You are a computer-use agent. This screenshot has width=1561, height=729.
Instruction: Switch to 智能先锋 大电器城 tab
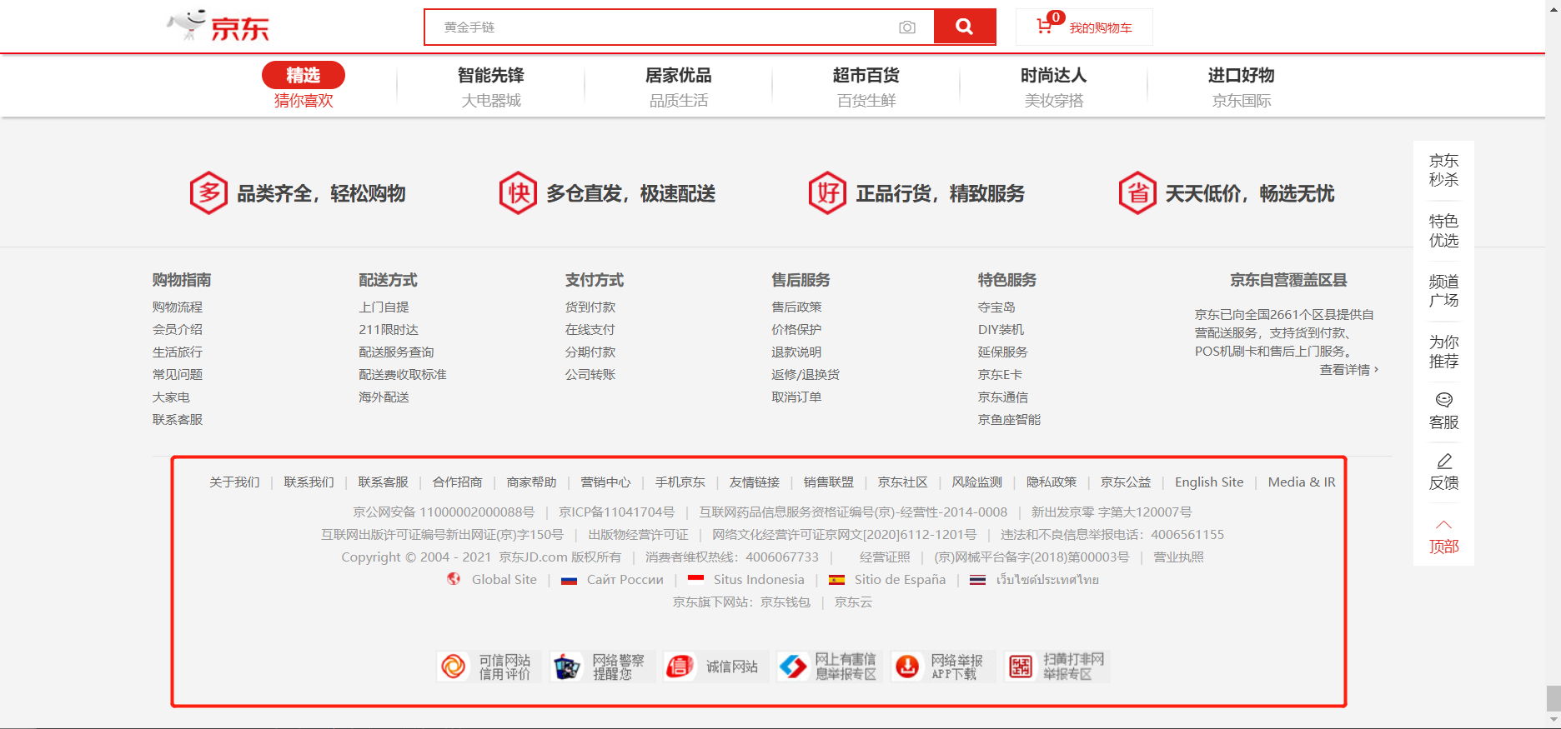(491, 87)
